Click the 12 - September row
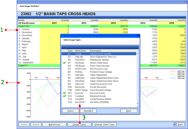 click(x=29, y=63)
